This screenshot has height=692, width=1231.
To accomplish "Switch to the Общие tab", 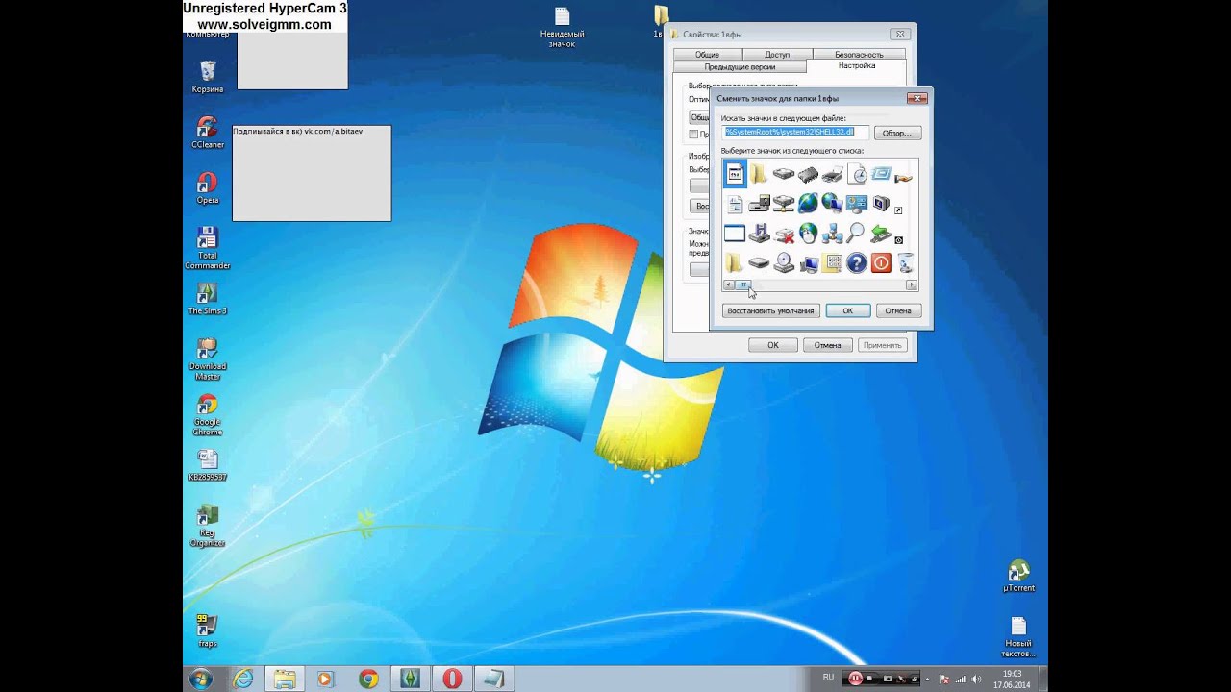I will tap(707, 55).
